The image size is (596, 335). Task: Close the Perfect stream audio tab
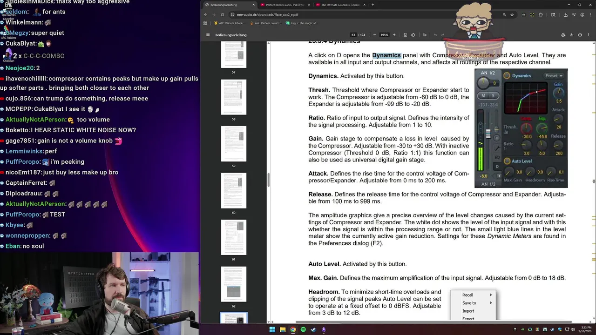[309, 5]
